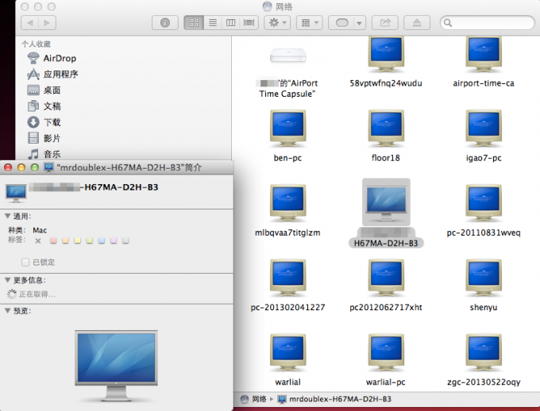Collapse the 预览 (Preview) section

[8, 311]
